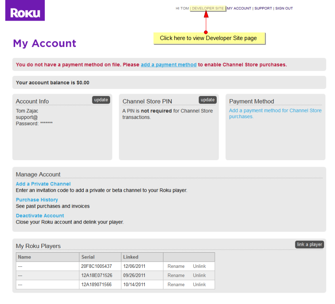Add a payment method for Channel Store purchases
335x304 pixels.
coord(275,114)
